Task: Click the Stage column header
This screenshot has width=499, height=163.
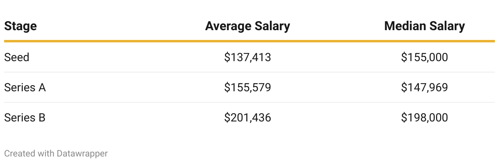Action: 20,26
